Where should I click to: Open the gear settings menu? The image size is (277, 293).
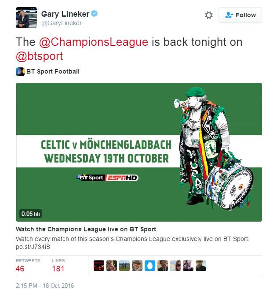pyautogui.click(x=209, y=15)
